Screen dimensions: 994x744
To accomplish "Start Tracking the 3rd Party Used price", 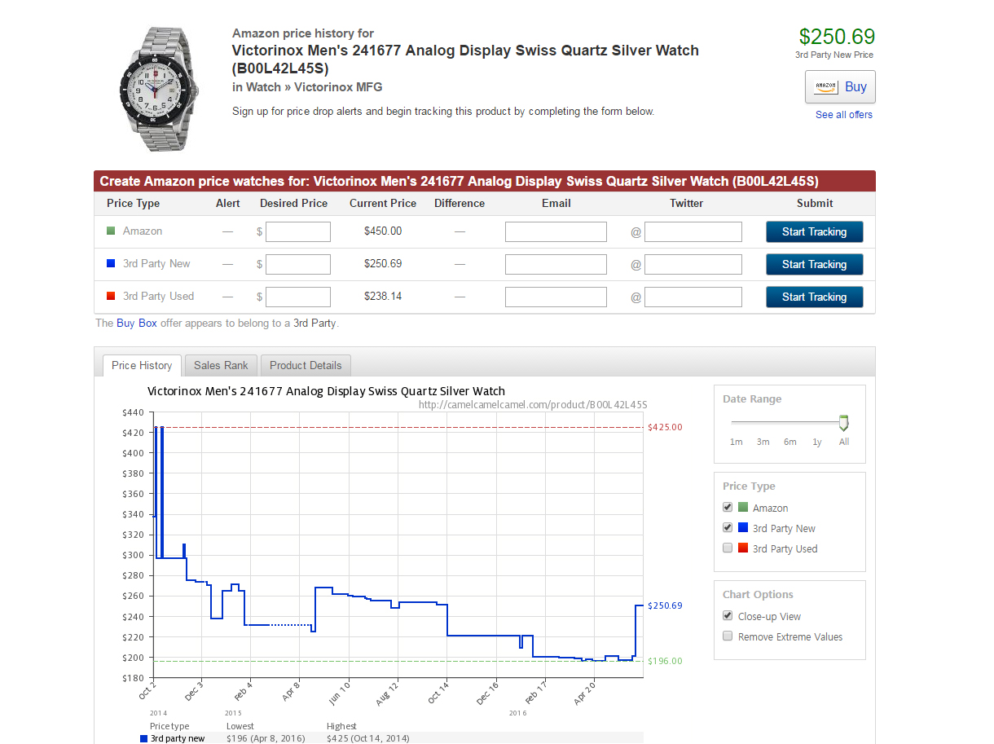I will tap(814, 297).
